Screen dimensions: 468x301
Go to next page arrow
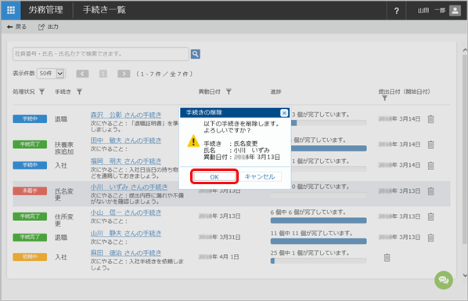pos(124,74)
